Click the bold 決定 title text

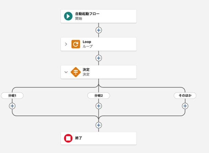click(86, 70)
